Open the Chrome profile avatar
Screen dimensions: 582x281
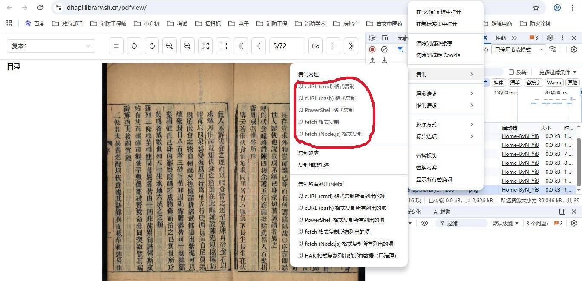point(557,8)
